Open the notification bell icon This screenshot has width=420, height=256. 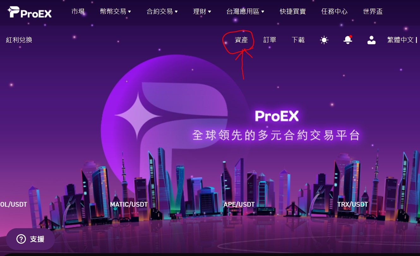[x=348, y=40]
